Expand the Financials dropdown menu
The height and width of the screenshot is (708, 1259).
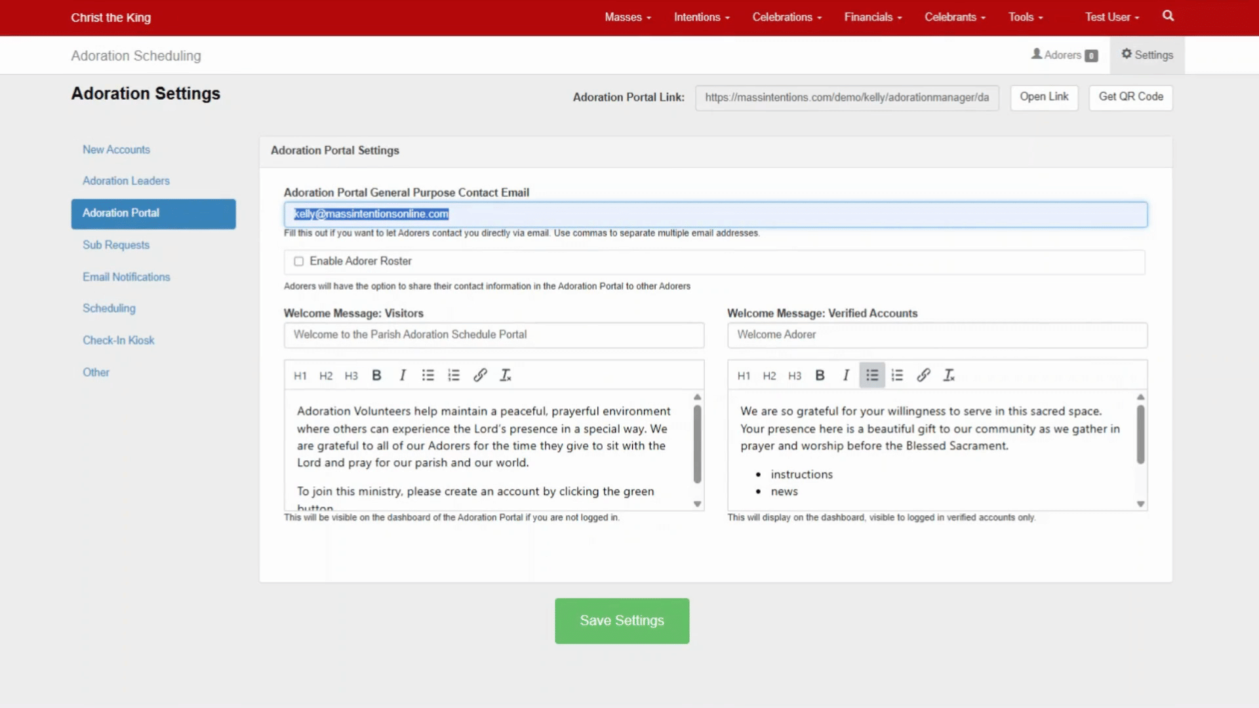click(873, 18)
